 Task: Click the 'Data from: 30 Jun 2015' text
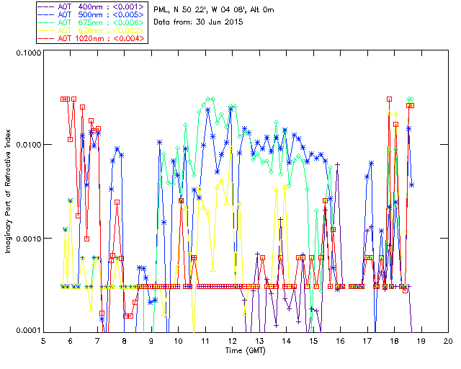198,22
